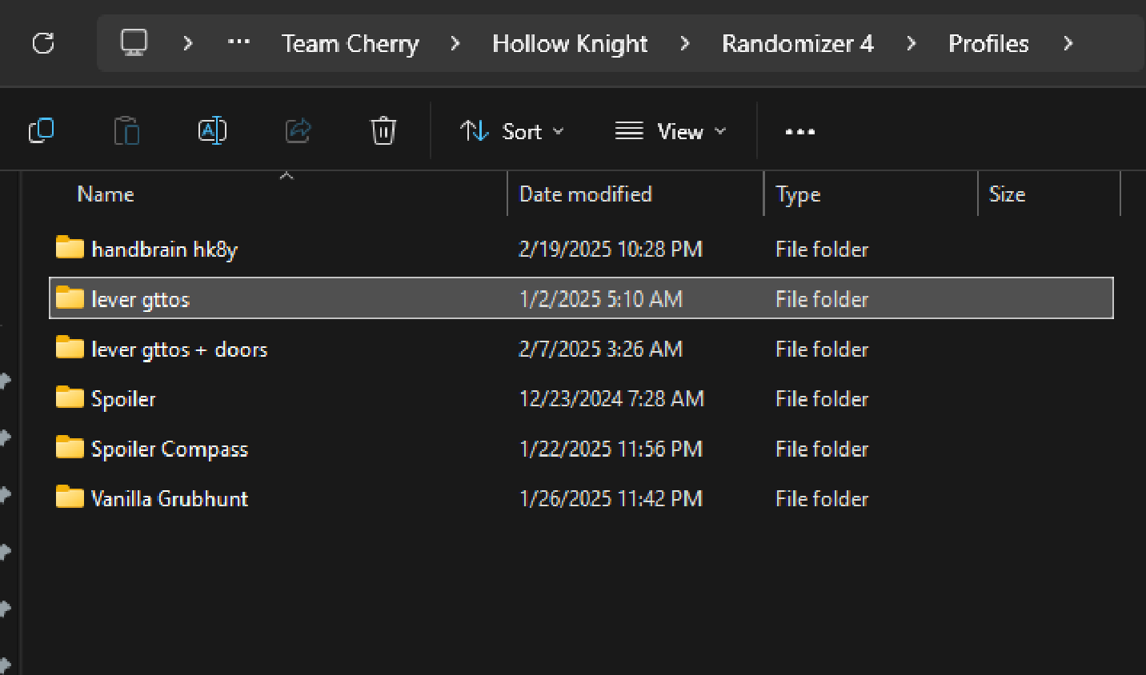
Task: Click File folder type in Vanilla Grubhunt row
Action: coord(822,499)
